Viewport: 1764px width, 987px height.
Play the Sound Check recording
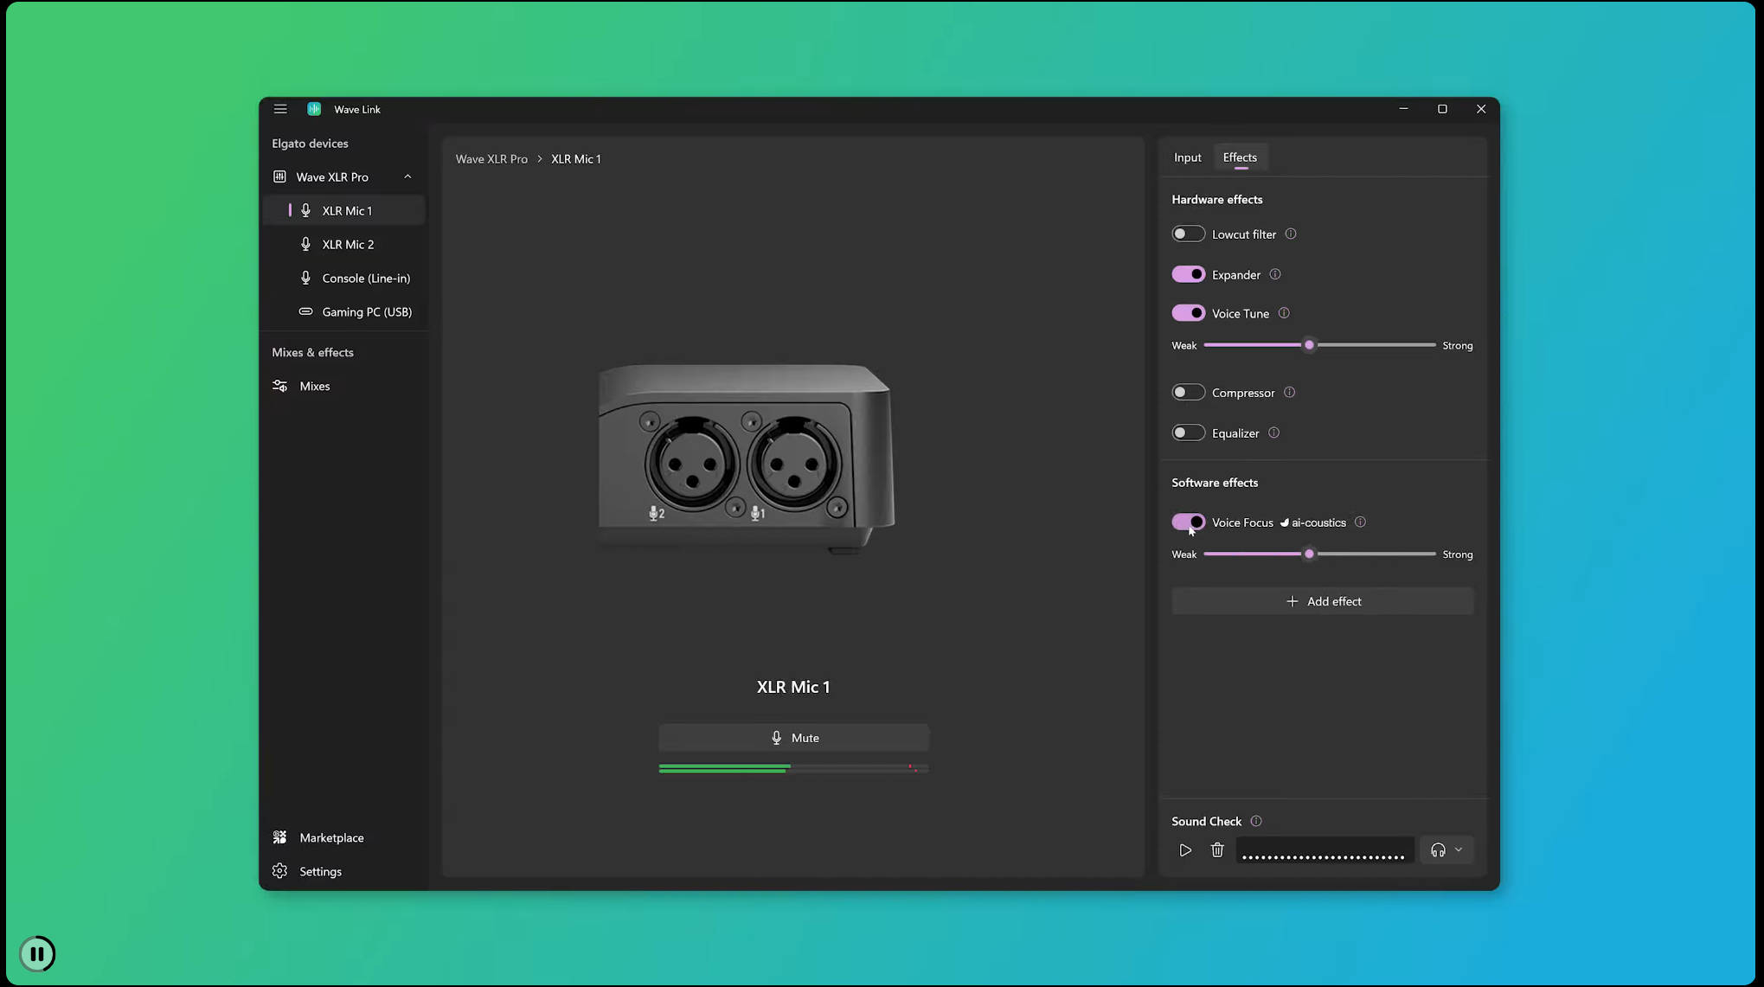(x=1185, y=850)
